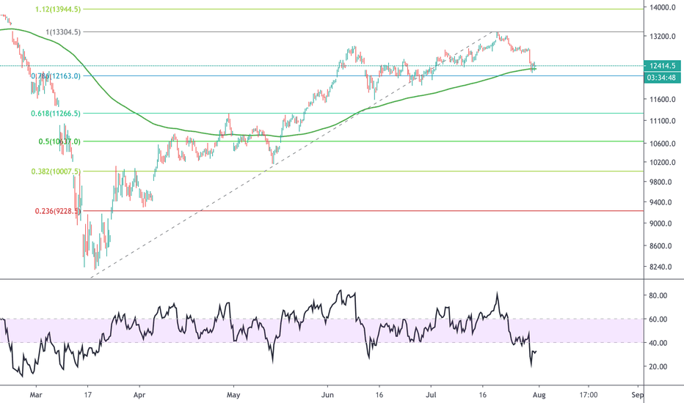Click the 8240.0 price axis label
The height and width of the screenshot is (403, 684).
(x=661, y=267)
